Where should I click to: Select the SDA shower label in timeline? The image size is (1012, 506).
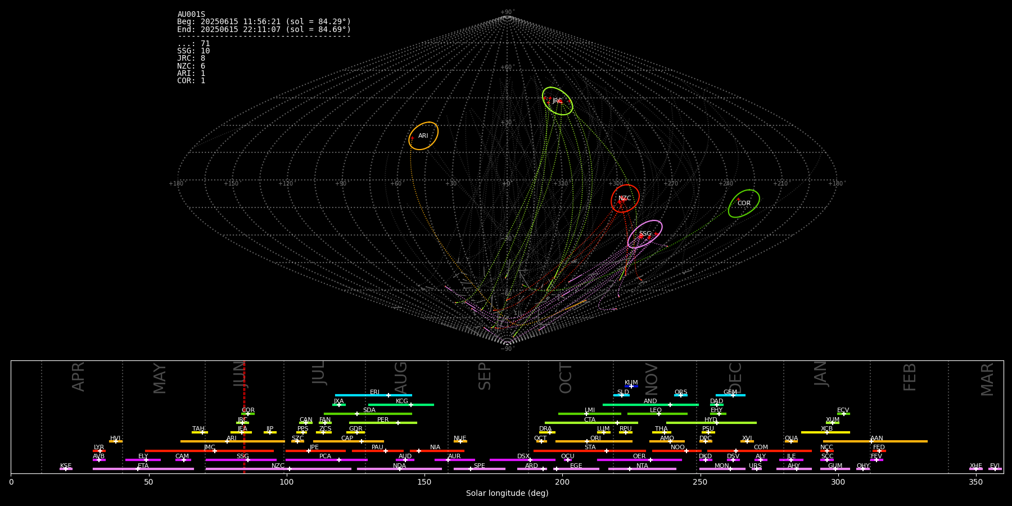pos(369,410)
